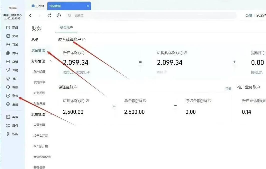This screenshot has width=266, height=169.
Task: Switch to the 工作台 tab
Action: [x=38, y=6]
